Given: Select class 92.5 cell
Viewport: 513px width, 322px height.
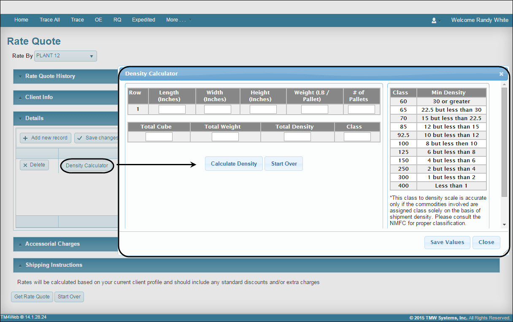Looking at the screenshot, I should click(x=403, y=135).
